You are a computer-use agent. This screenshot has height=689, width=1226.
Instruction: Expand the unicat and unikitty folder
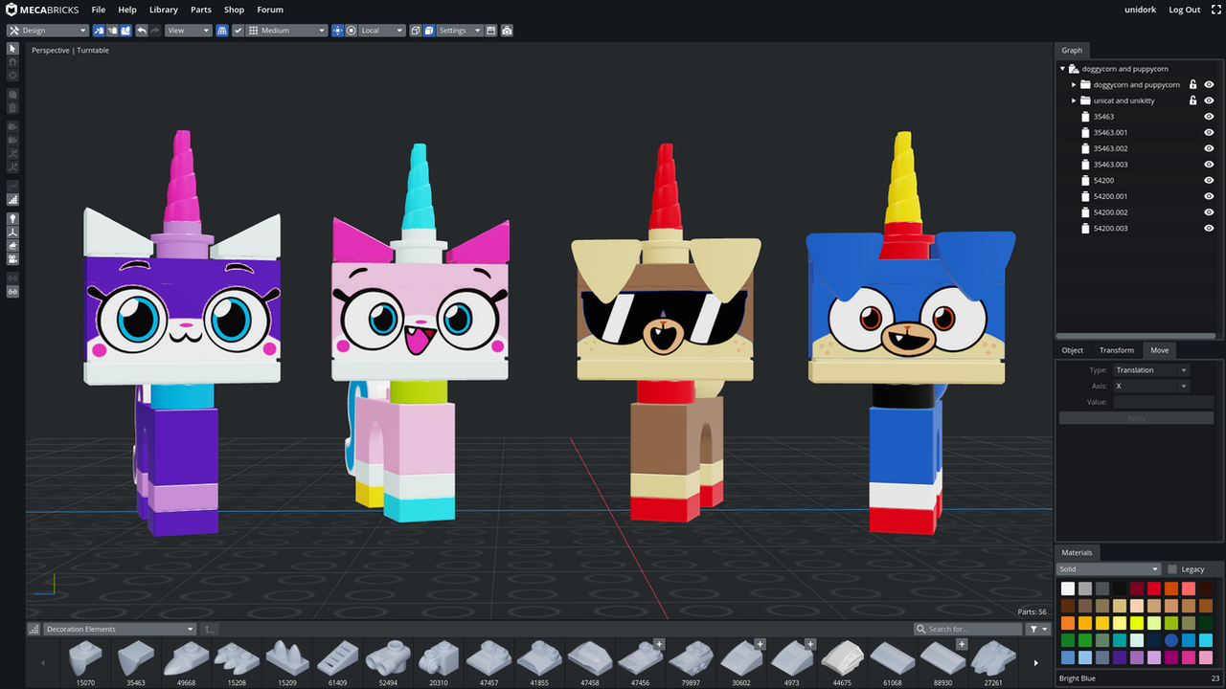pos(1074,100)
